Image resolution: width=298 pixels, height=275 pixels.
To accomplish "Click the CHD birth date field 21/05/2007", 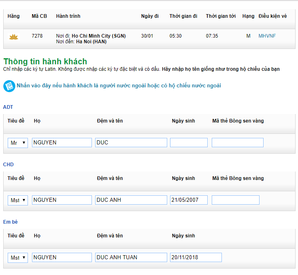I will 189,200.
